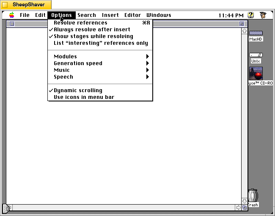Screen dimensions: 275x216
Task: Open the Windows menu
Action: 159,15
